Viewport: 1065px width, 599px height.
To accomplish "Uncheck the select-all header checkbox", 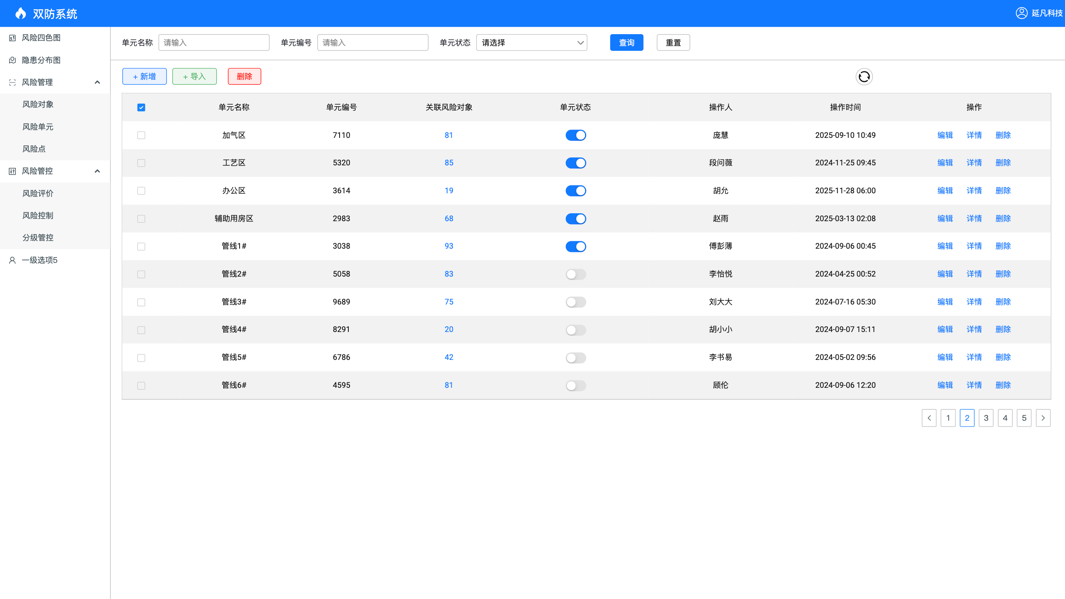I will [x=141, y=107].
